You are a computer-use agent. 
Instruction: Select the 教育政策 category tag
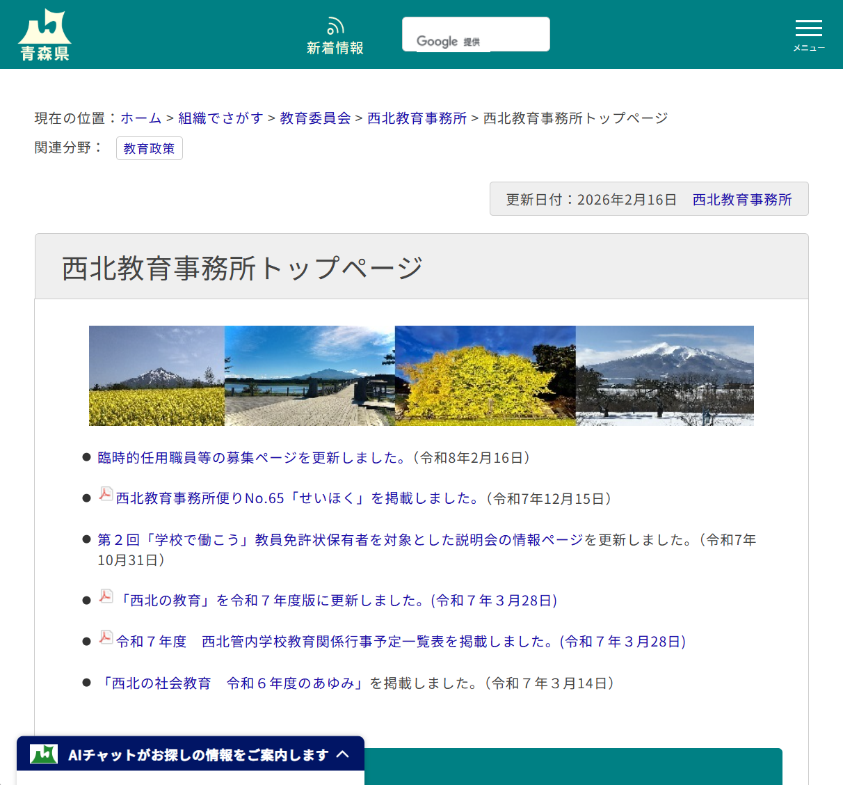[x=149, y=148]
